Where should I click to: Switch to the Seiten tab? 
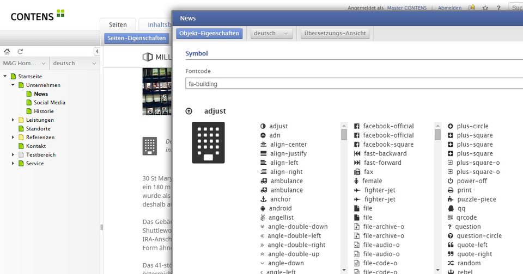point(118,25)
